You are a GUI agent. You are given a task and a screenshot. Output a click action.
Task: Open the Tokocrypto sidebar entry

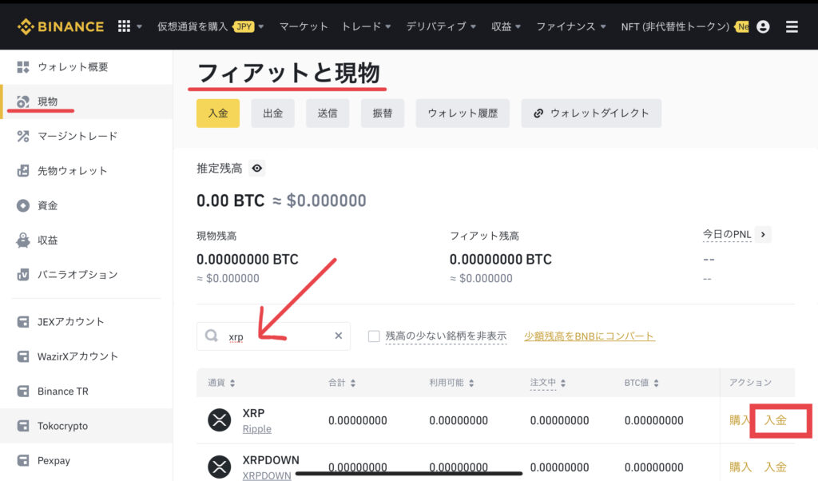[86, 426]
